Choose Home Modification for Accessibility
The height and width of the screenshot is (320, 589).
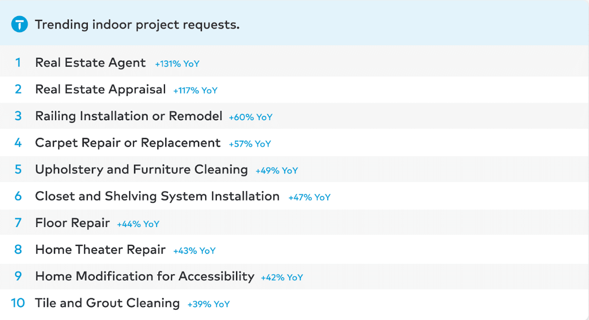145,277
